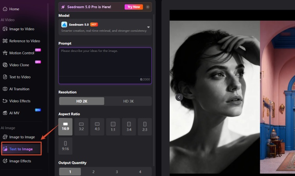The height and width of the screenshot is (176, 295).
Task: Set output quantity to 3
Action: click(x=117, y=172)
